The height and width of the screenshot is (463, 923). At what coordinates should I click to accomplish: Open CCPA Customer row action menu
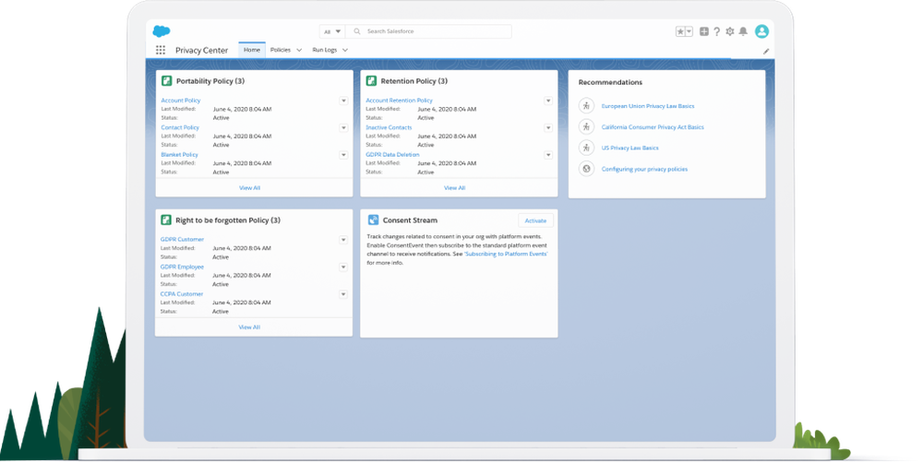point(343,294)
